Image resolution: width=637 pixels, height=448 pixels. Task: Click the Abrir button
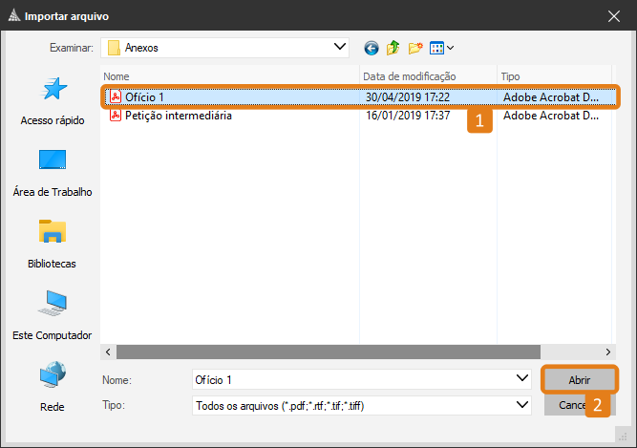tap(579, 379)
